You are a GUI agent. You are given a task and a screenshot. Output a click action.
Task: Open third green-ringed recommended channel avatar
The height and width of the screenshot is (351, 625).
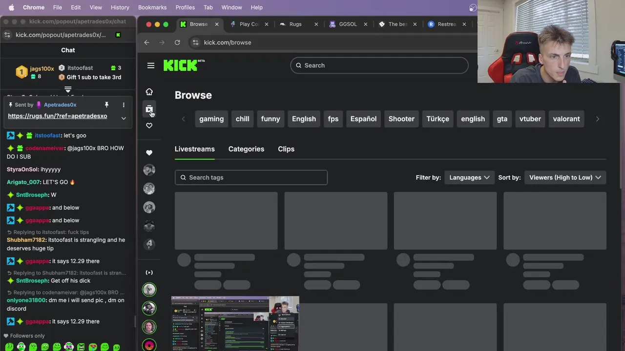(x=149, y=327)
